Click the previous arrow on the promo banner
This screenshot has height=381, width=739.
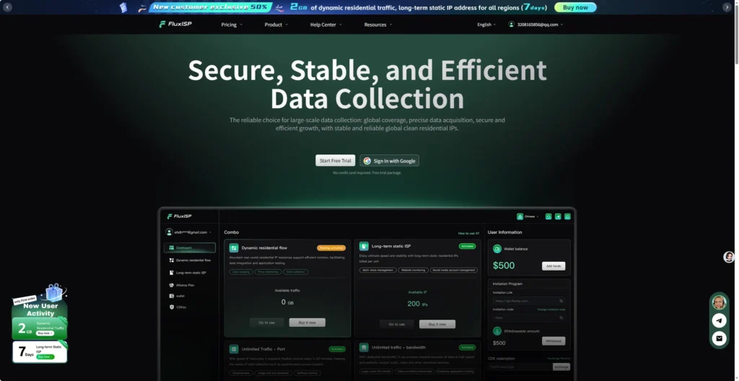pyautogui.click(x=7, y=7)
